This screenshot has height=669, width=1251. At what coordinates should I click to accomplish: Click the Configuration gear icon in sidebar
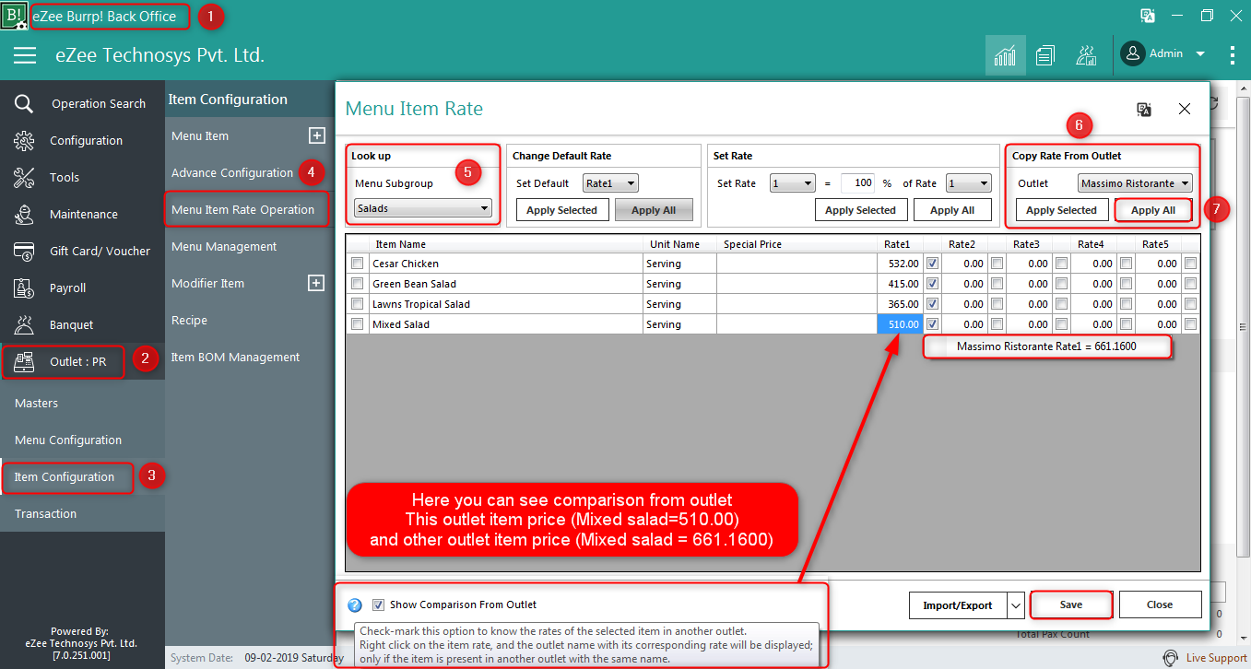coord(24,140)
